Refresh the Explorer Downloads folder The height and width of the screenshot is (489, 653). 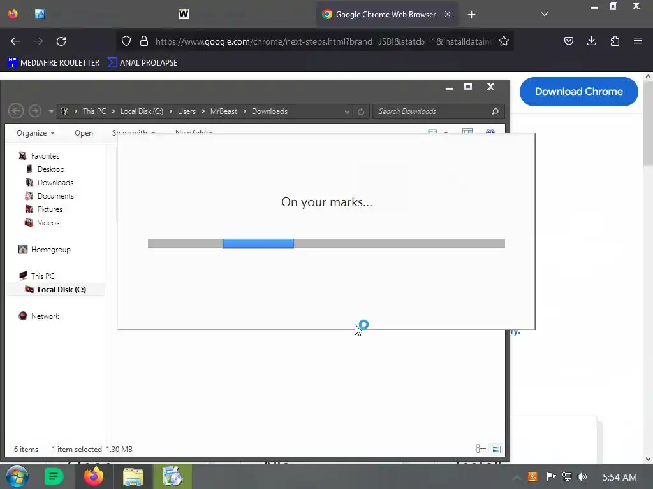pos(361,111)
